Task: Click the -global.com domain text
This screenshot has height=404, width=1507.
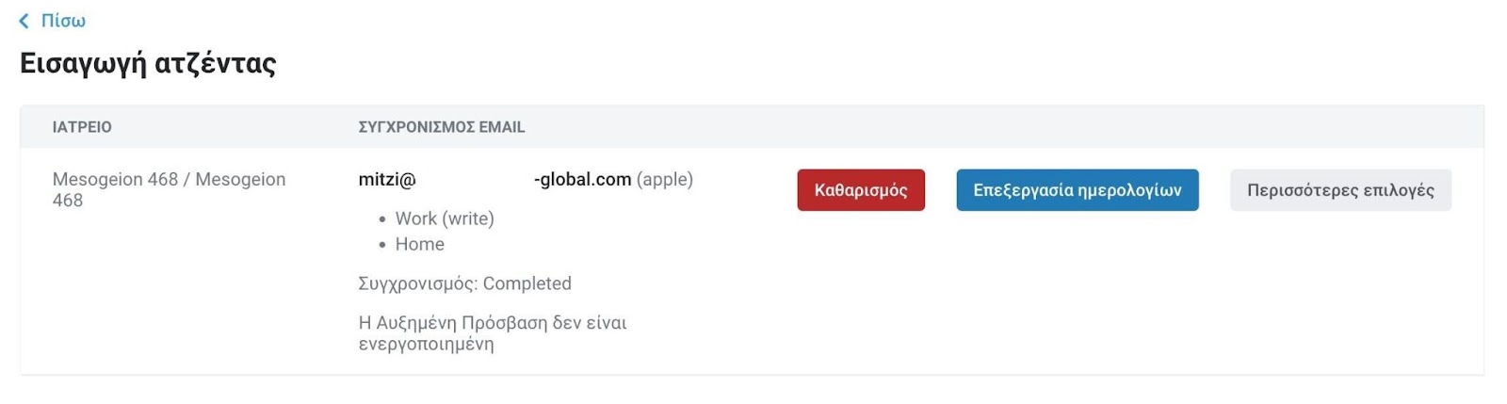Action: 582,179
